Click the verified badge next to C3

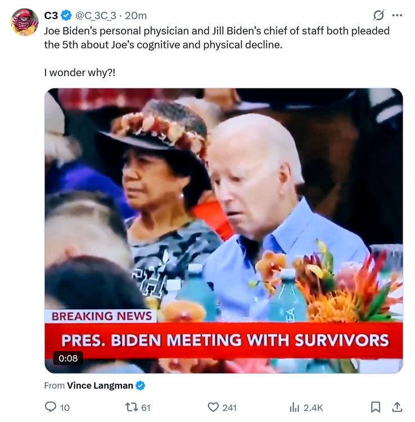[66, 15]
